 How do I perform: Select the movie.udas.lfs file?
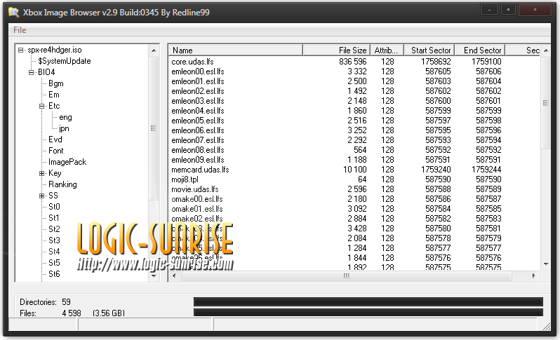pyautogui.click(x=195, y=189)
